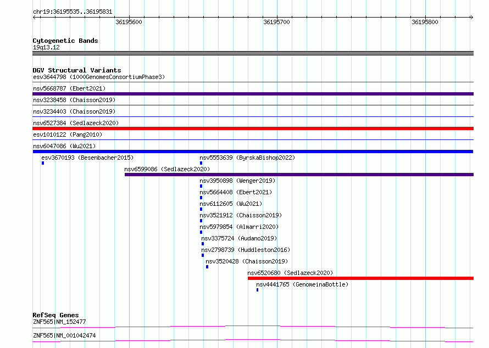Open variant nsv5979854 (Almarri2020)
The height and width of the screenshot is (348, 489).
(x=239, y=227)
